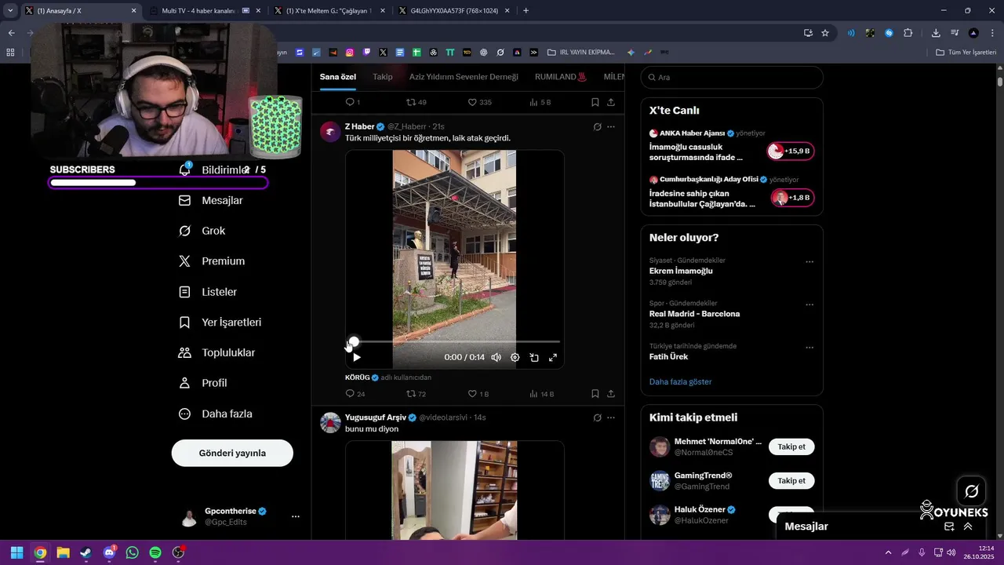The width and height of the screenshot is (1004, 565).
Task: Open Z Haber profile avatar
Action: point(330,132)
